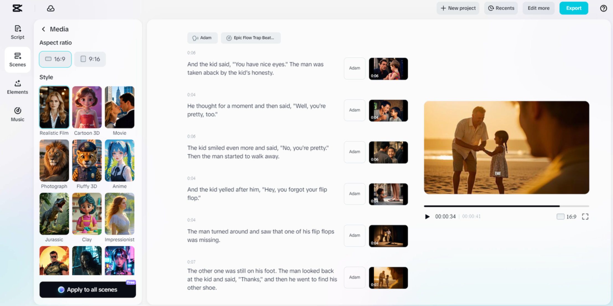Image resolution: width=613 pixels, height=306 pixels.
Task: Click the Export button
Action: [x=573, y=8]
